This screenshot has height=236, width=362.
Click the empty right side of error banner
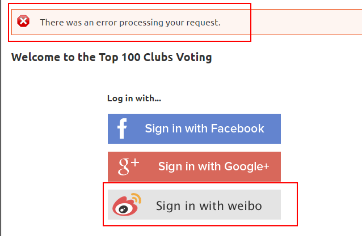click(306, 23)
